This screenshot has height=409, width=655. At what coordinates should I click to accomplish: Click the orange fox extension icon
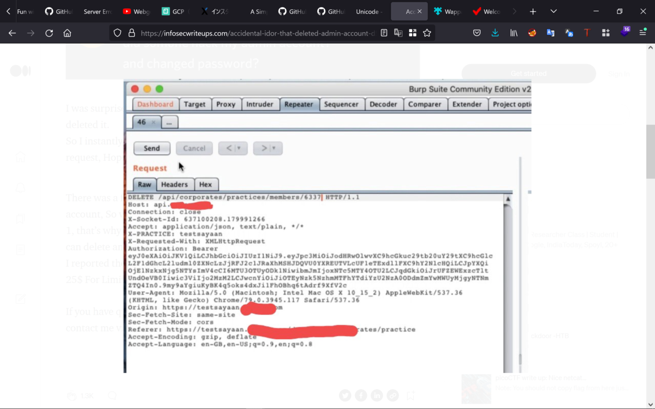(532, 33)
